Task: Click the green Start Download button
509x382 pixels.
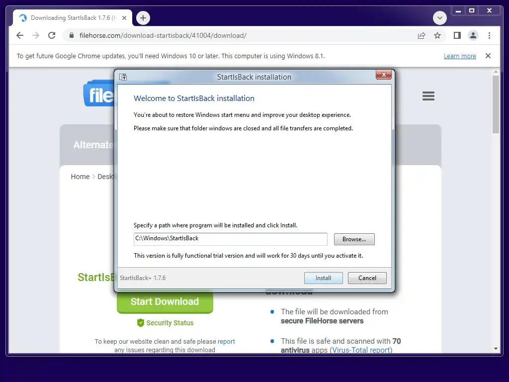Action: [165, 302]
